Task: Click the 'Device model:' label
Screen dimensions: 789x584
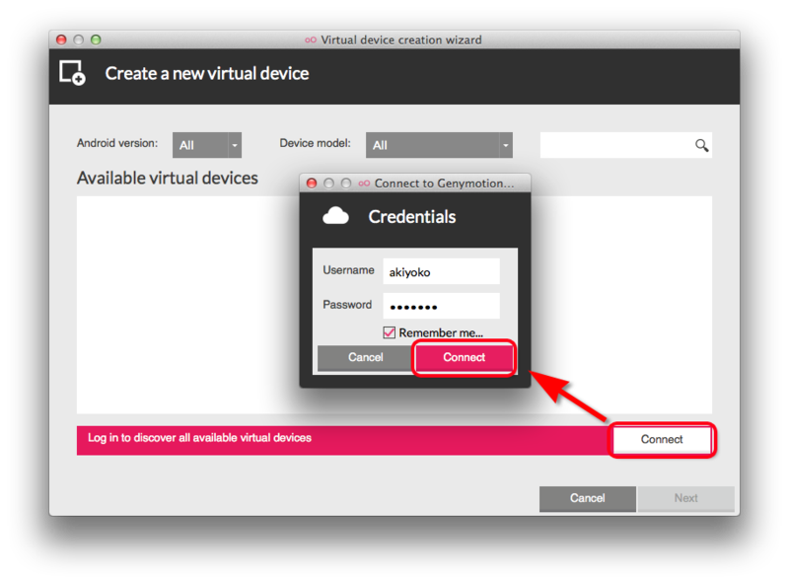Action: (315, 143)
